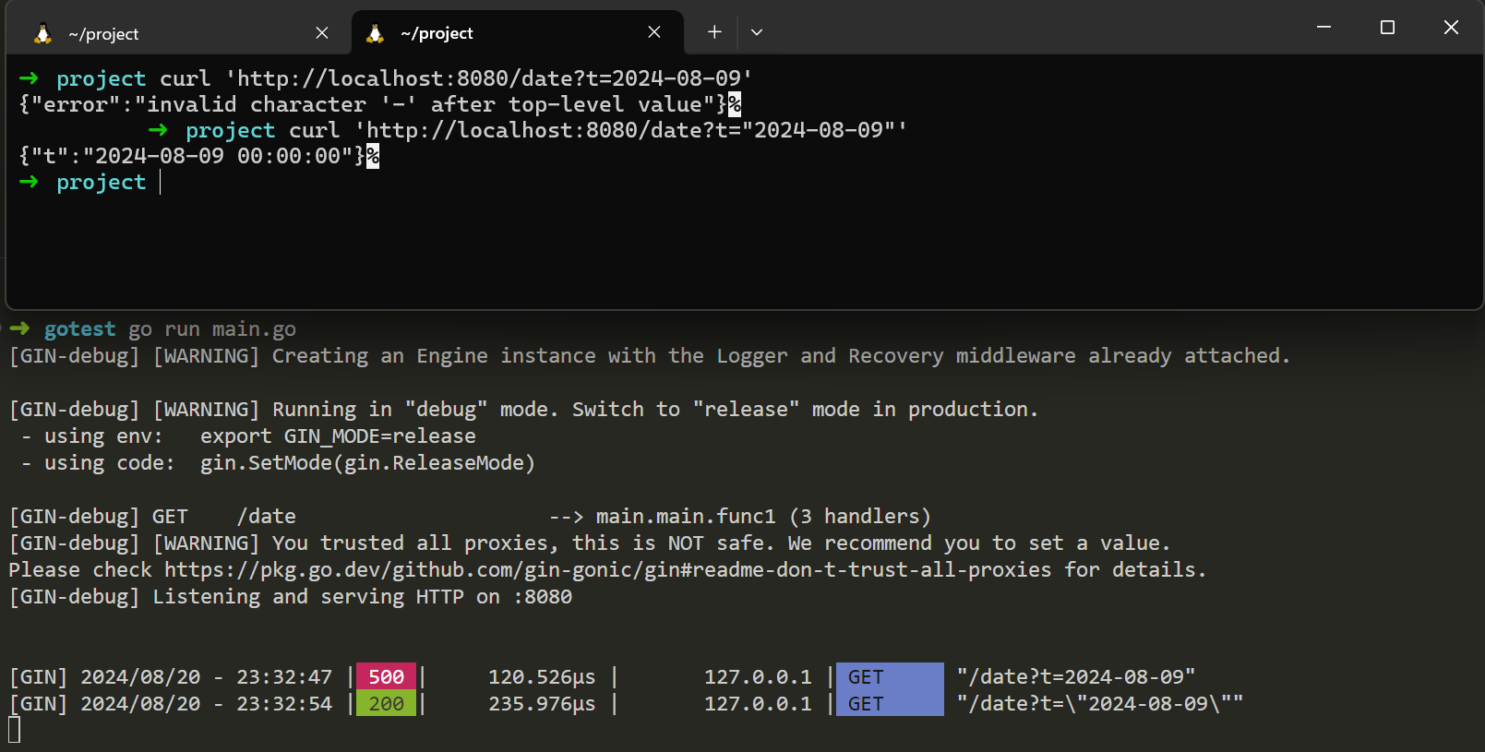Click the request path "/date?t=2024-08-09" log entry
Image resolution: width=1485 pixels, height=752 pixels.
(x=1076, y=677)
